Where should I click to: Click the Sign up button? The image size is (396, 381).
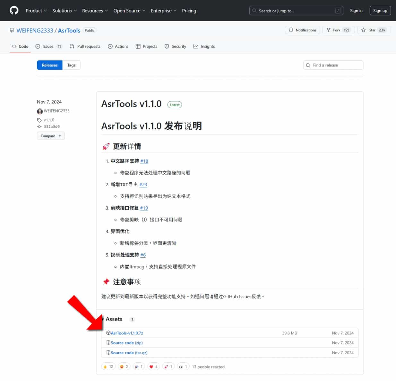(x=380, y=11)
